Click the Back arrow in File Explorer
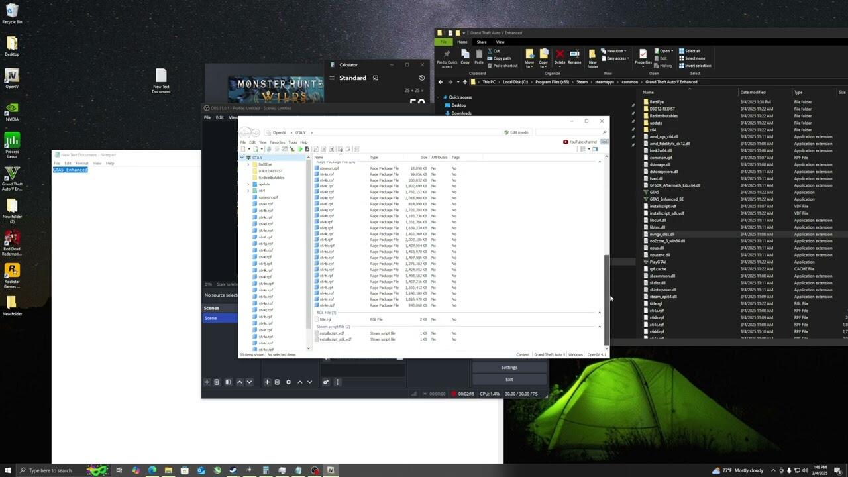848x477 pixels. click(441, 82)
